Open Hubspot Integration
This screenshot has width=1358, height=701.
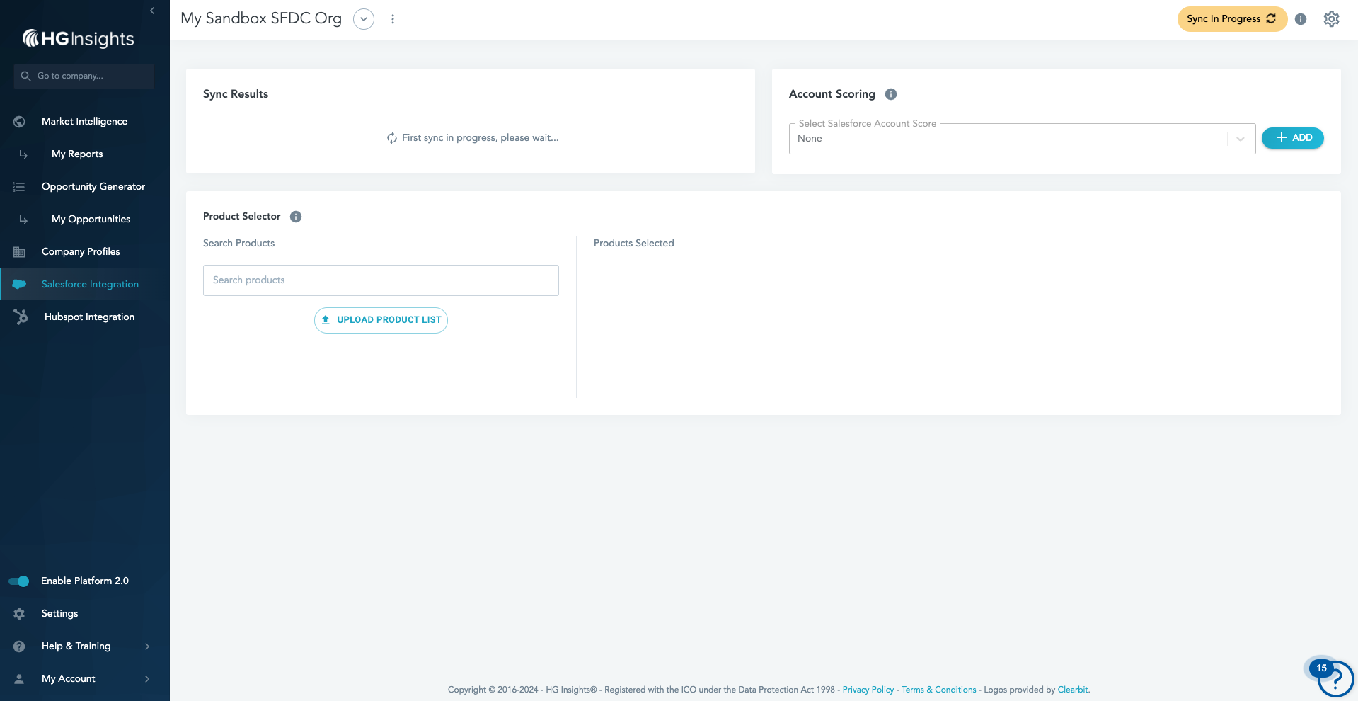click(89, 317)
